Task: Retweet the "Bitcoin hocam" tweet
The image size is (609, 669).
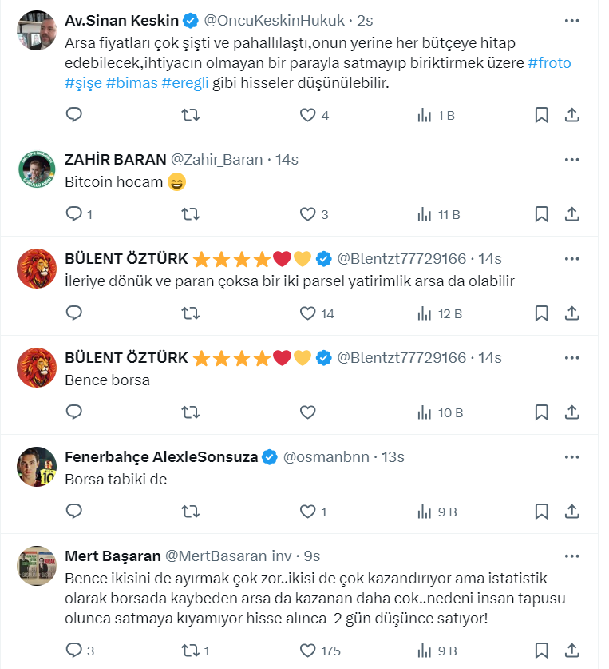Action: click(192, 214)
